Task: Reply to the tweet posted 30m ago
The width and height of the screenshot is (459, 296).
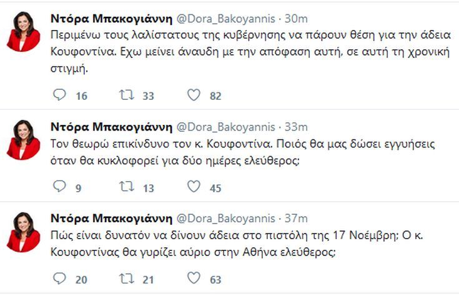Action: point(60,95)
